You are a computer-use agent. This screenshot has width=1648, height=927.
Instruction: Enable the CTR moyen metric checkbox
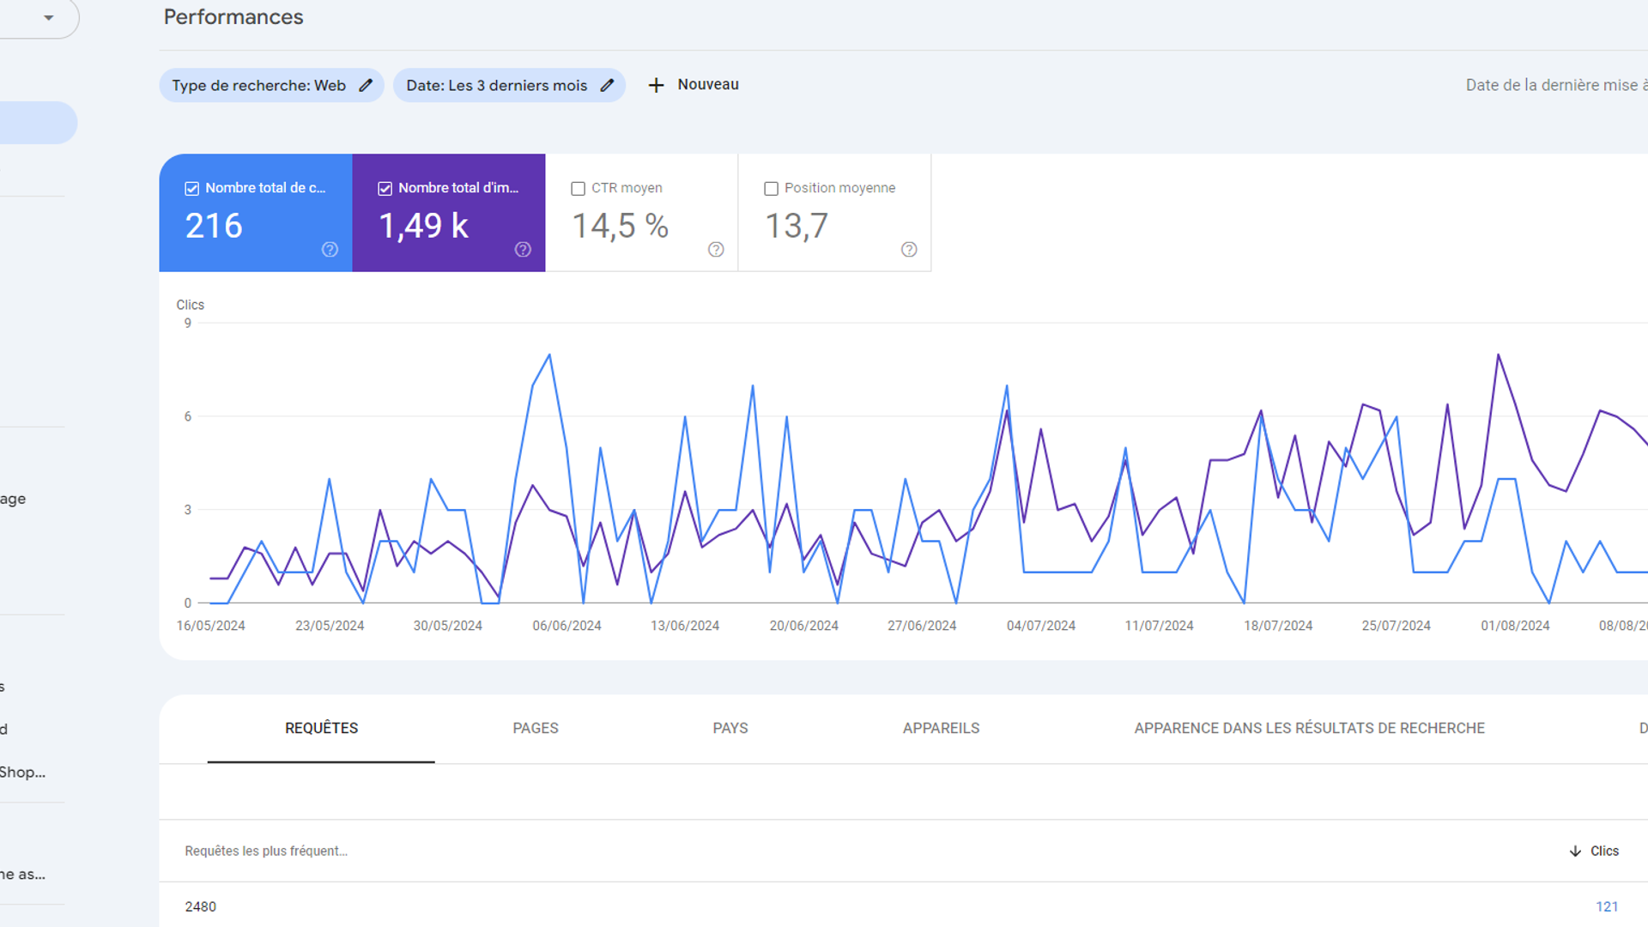pyautogui.click(x=578, y=188)
